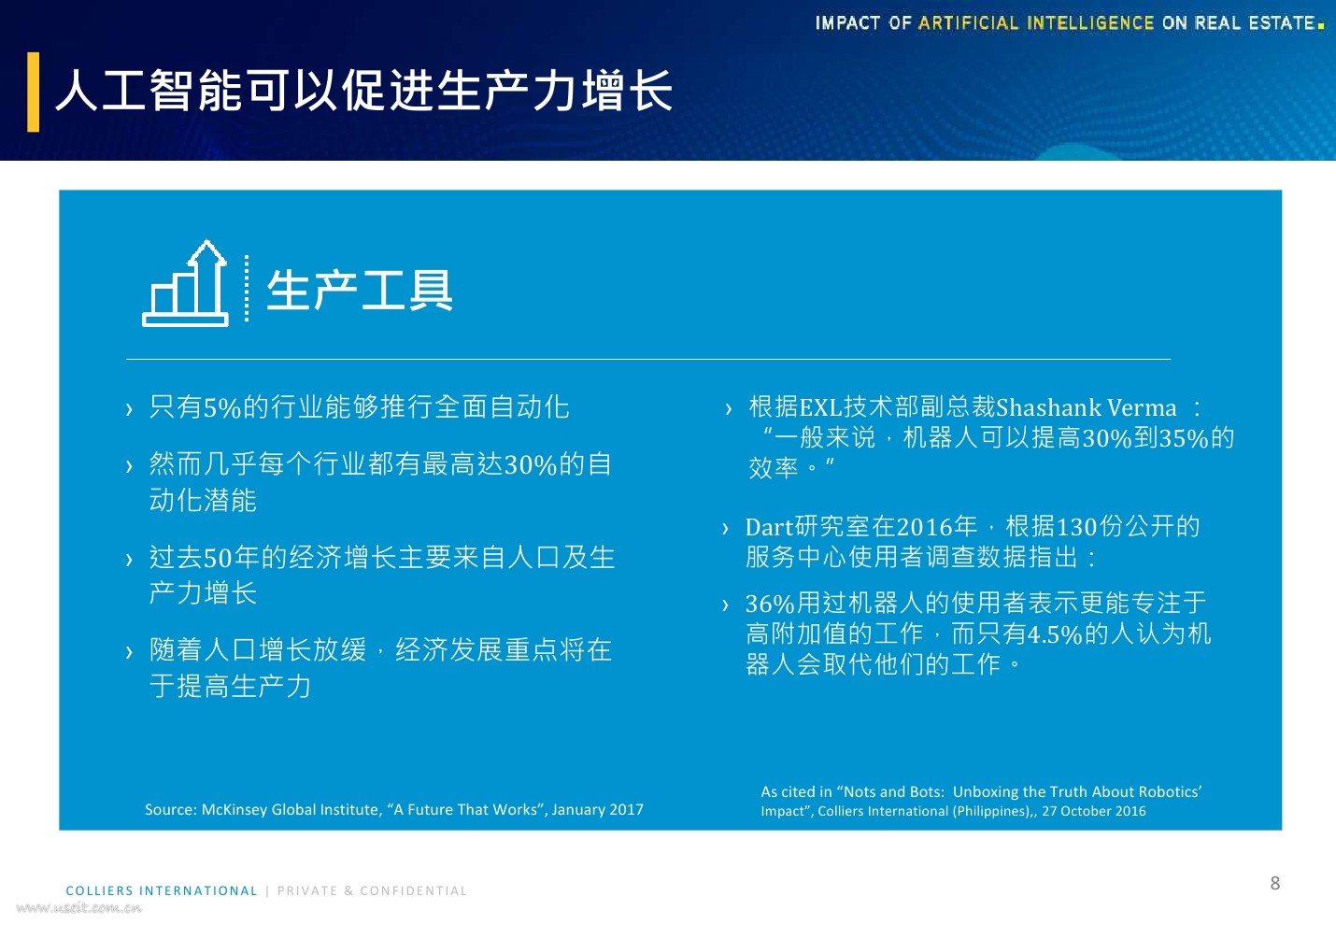Click the arrow bullet before Dart研究室 item
Image resolution: width=1336 pixels, height=925 pixels.
click(x=728, y=527)
